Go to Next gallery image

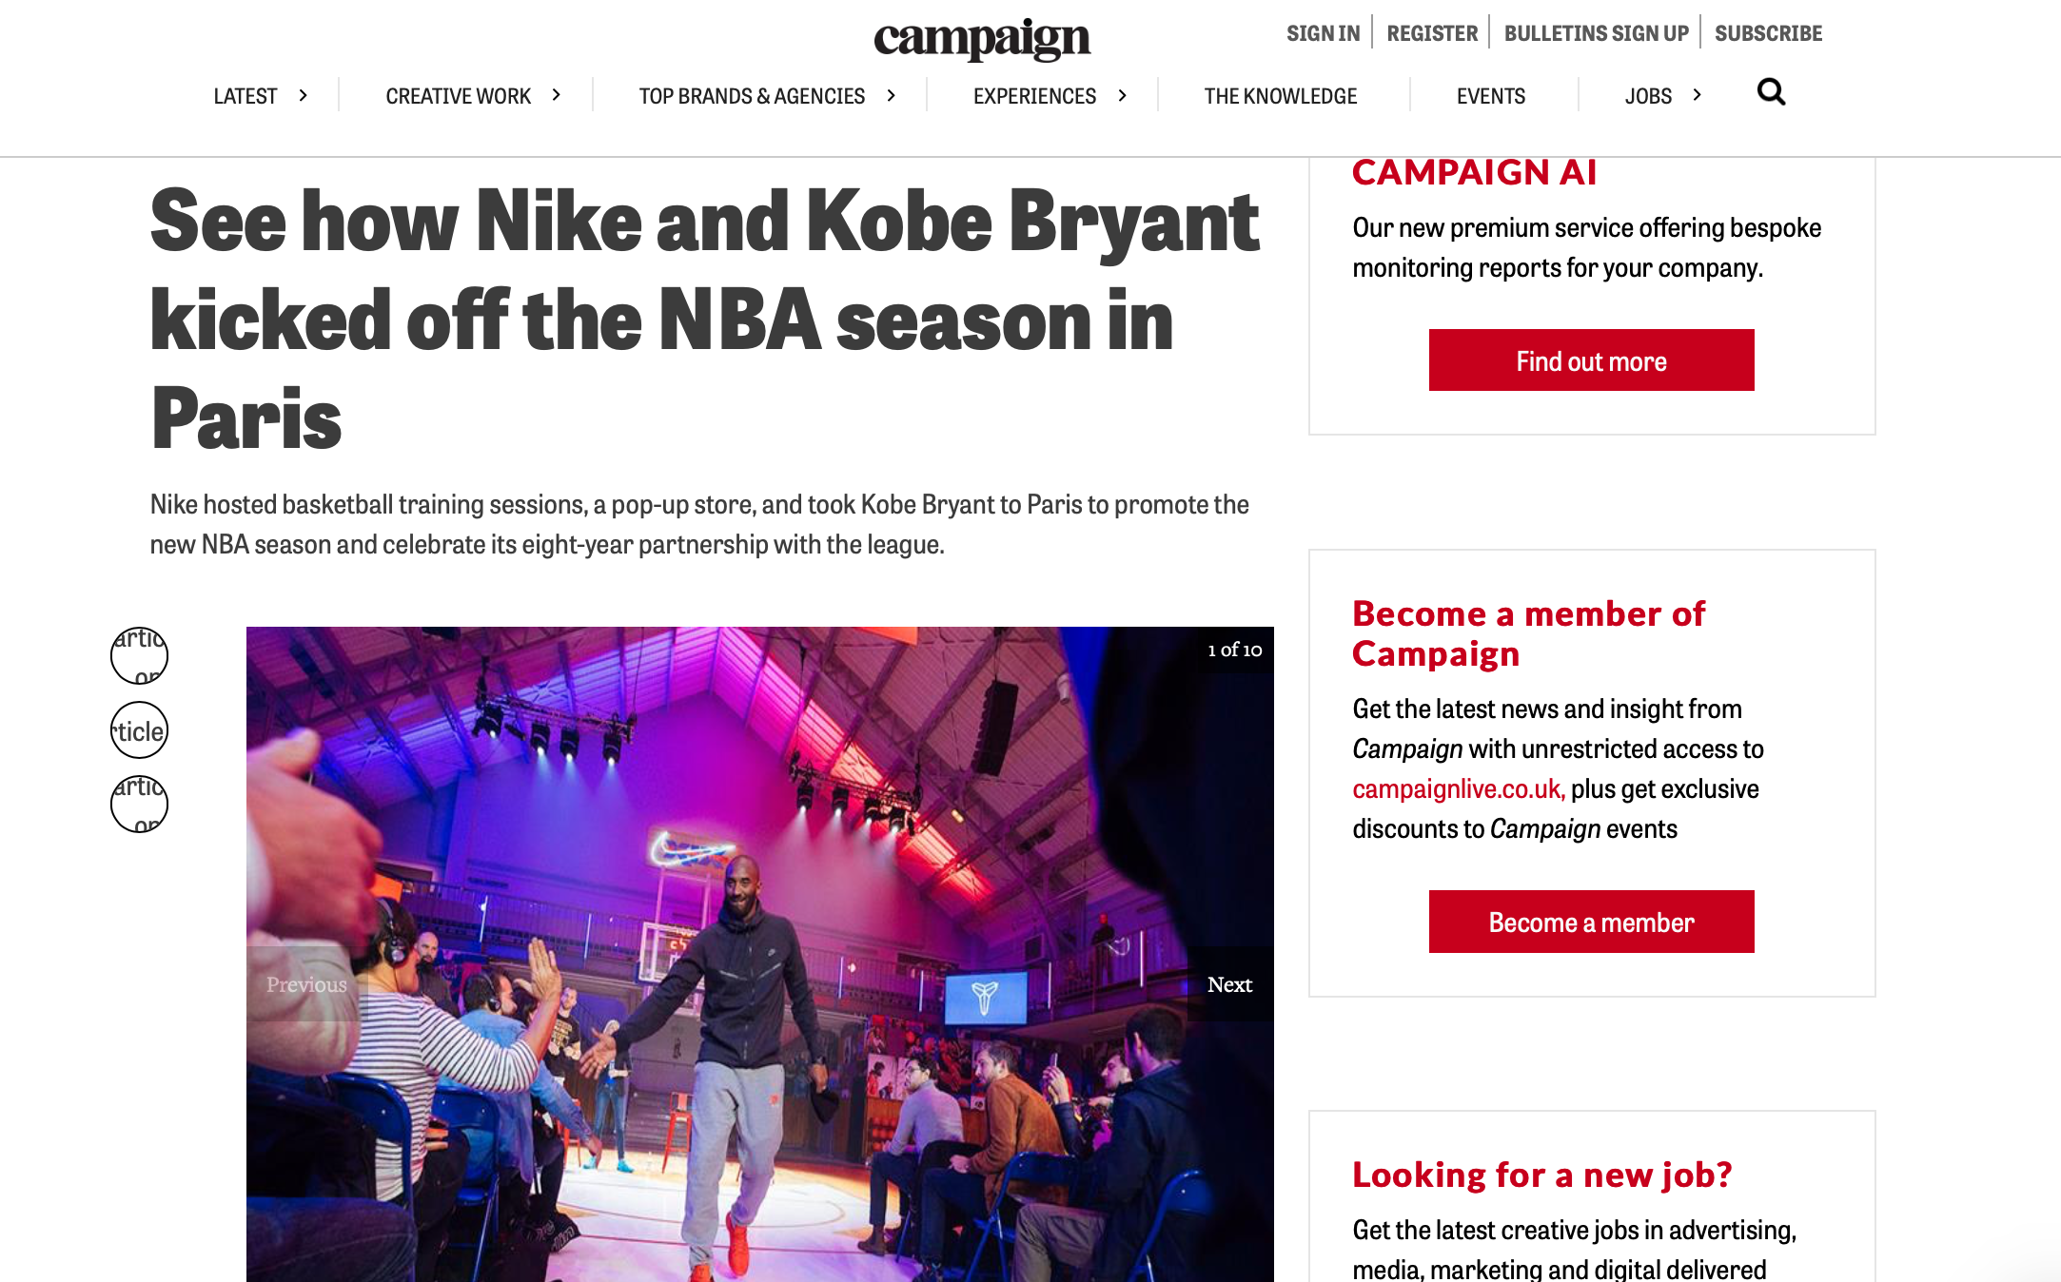coord(1229,984)
